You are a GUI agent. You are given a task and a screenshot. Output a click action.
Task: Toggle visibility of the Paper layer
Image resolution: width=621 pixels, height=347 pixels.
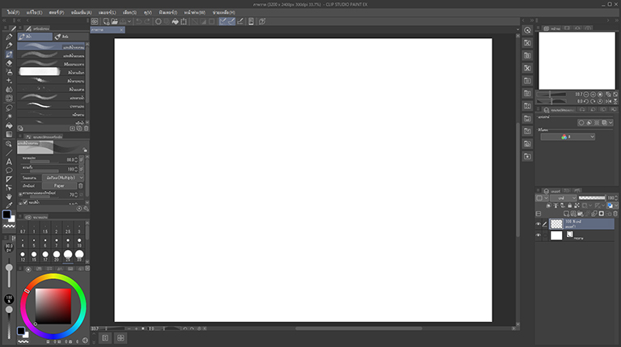click(x=539, y=235)
